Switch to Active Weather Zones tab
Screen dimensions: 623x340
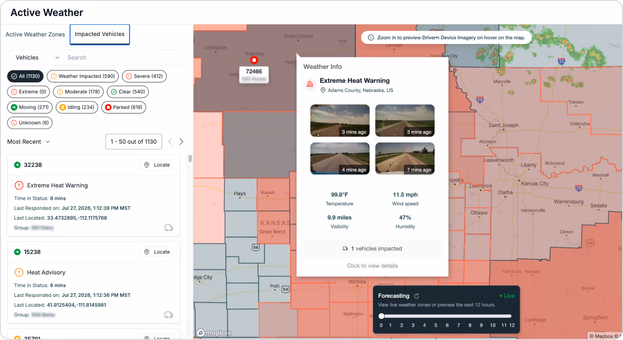click(35, 34)
